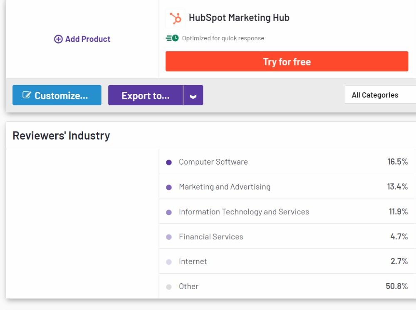The width and height of the screenshot is (416, 310).
Task: Click the Customize button
Action: [x=57, y=95]
